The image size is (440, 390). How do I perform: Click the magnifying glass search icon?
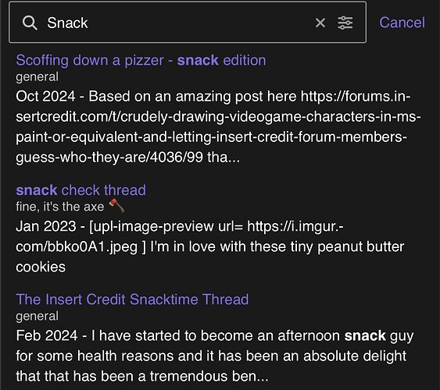point(30,23)
